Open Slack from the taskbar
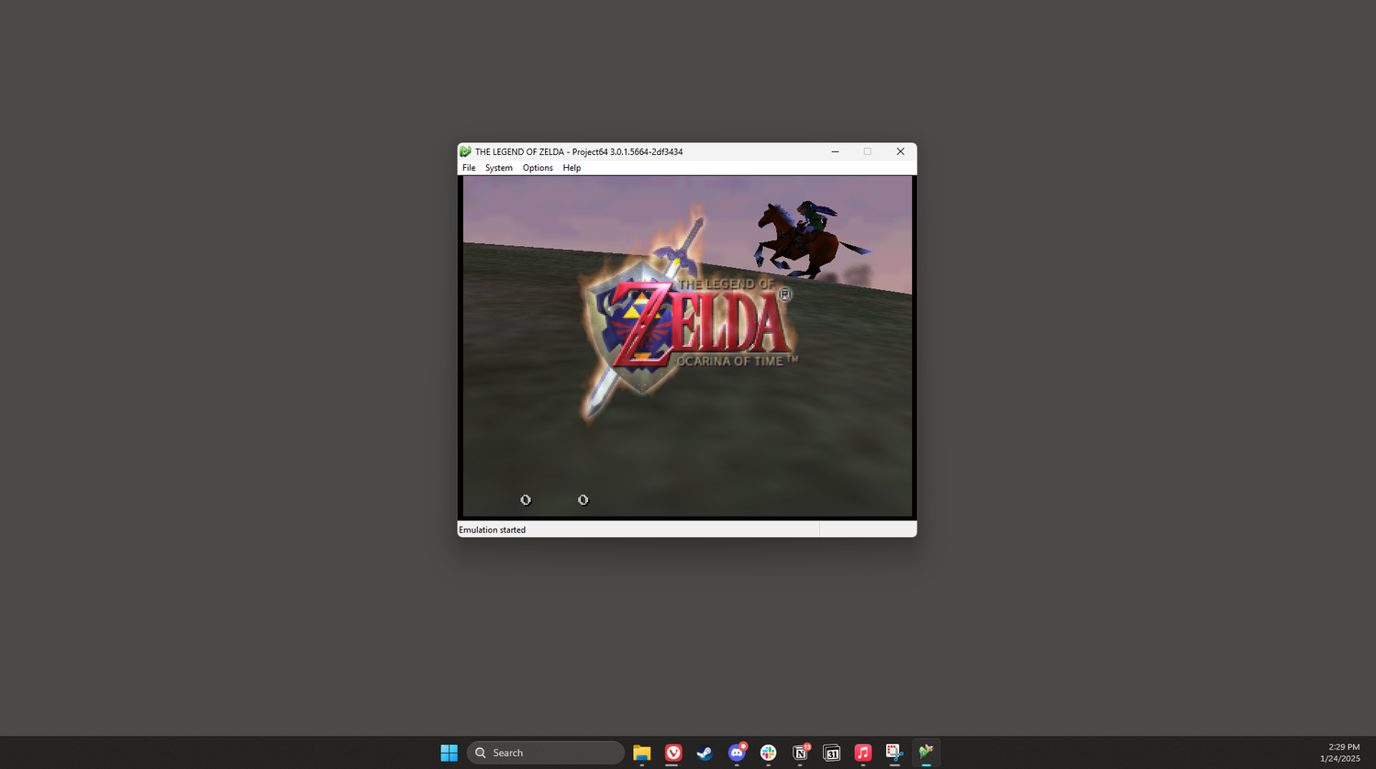Viewport: 1376px width, 769px height. [x=768, y=752]
